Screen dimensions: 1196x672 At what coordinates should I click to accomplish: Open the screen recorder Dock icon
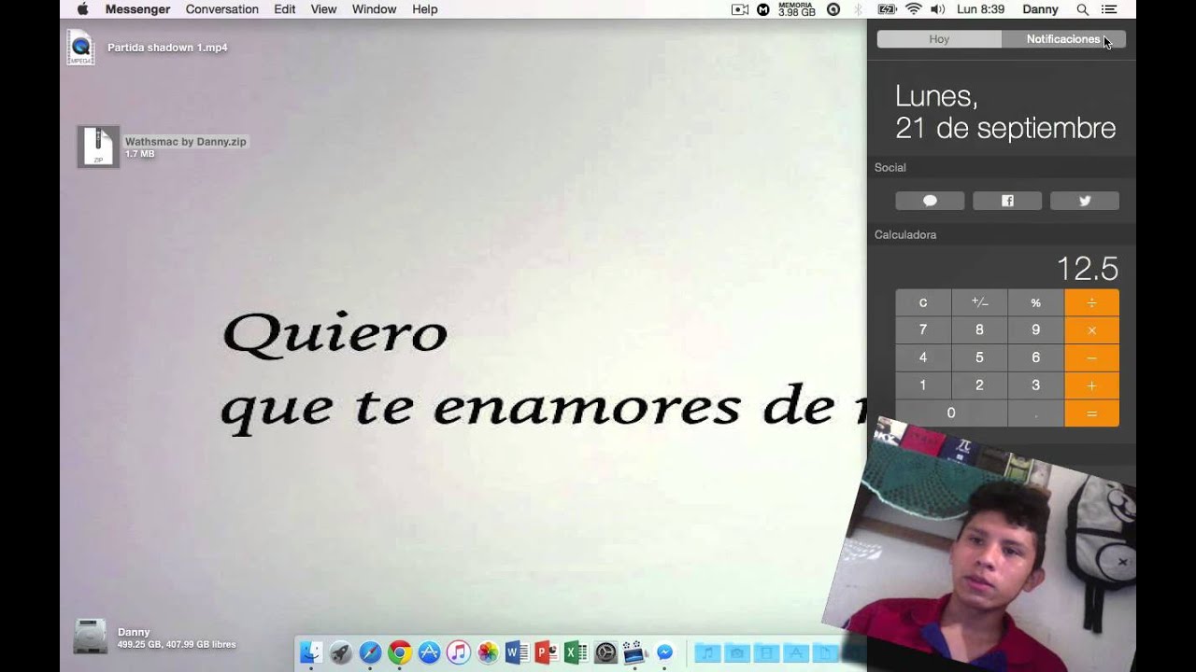point(635,653)
